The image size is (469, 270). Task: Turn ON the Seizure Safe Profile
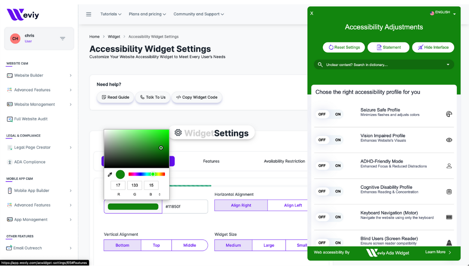coord(338,114)
